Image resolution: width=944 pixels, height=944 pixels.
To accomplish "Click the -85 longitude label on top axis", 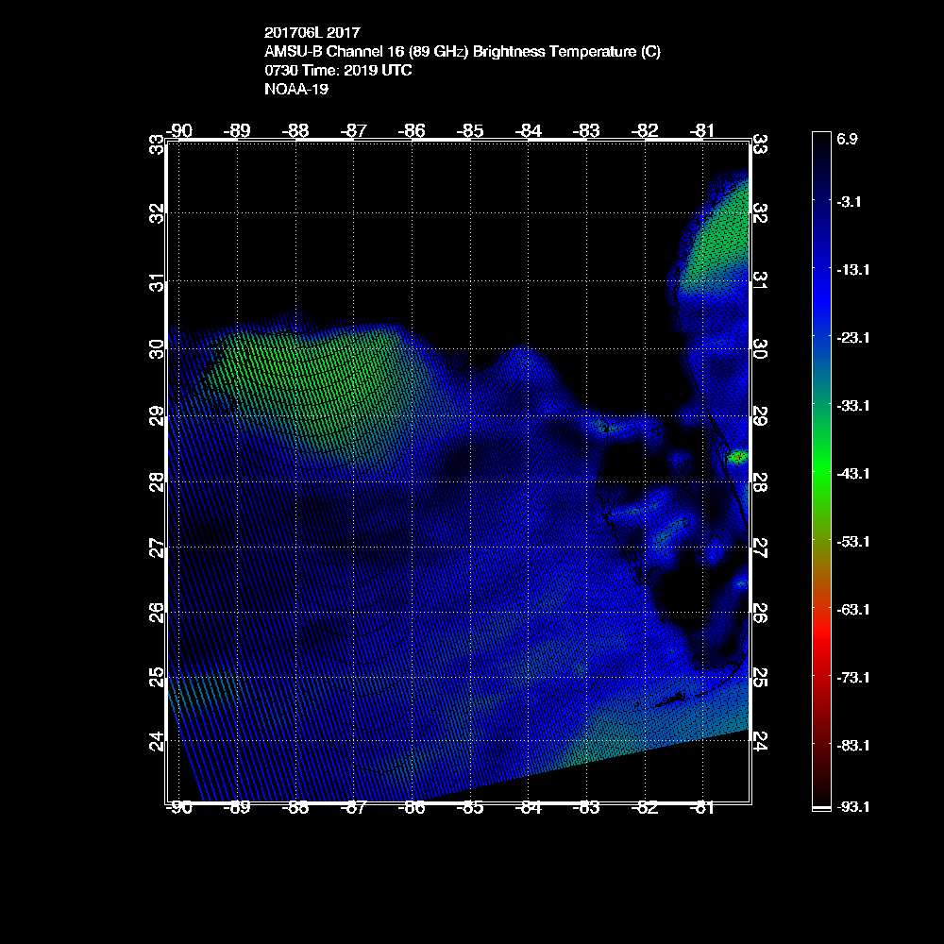I will click(469, 130).
